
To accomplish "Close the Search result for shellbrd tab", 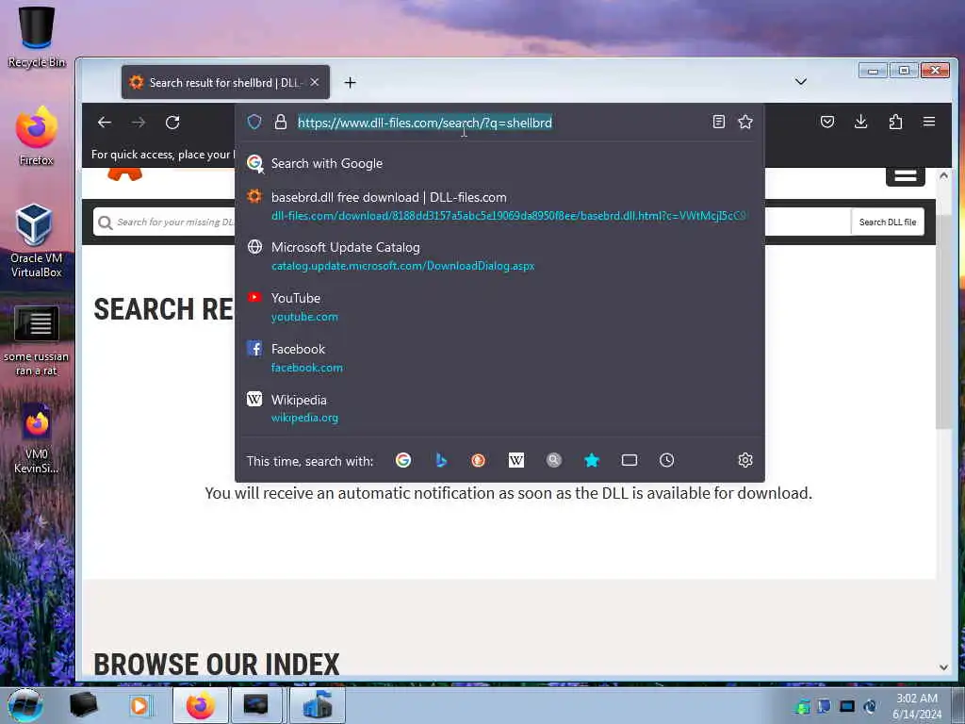I will (x=315, y=82).
